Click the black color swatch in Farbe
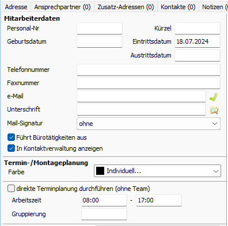Viewport: 228px width, 226px height. (100, 171)
